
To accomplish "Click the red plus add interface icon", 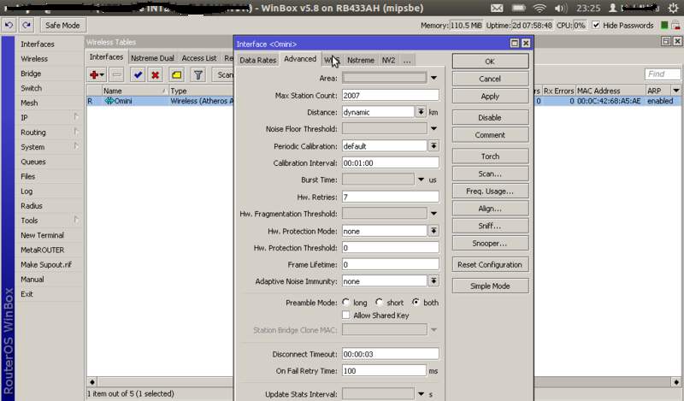I will [97, 75].
